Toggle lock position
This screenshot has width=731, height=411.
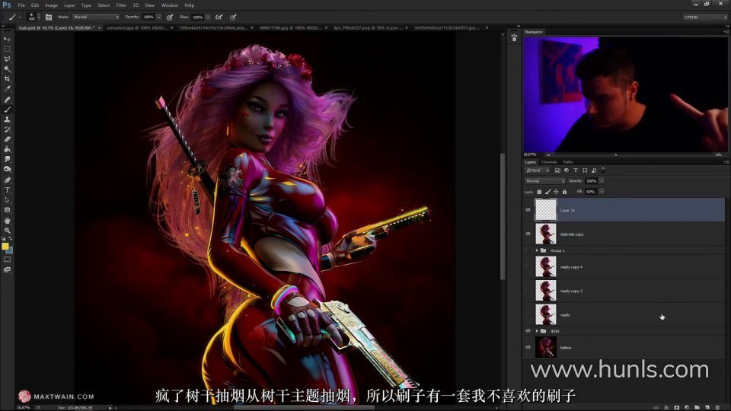(556, 192)
